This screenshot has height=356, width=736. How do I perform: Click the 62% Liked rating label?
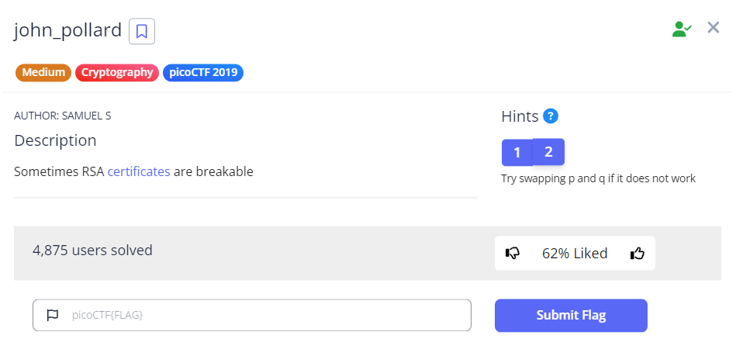pyautogui.click(x=575, y=253)
